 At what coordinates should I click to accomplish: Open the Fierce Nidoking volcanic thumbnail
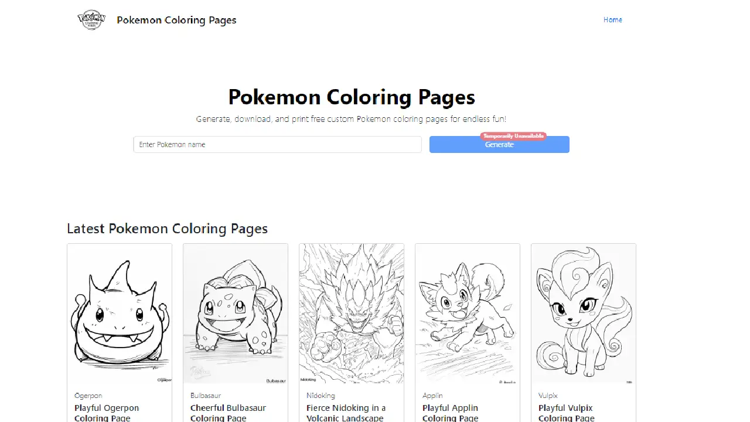tap(351, 314)
